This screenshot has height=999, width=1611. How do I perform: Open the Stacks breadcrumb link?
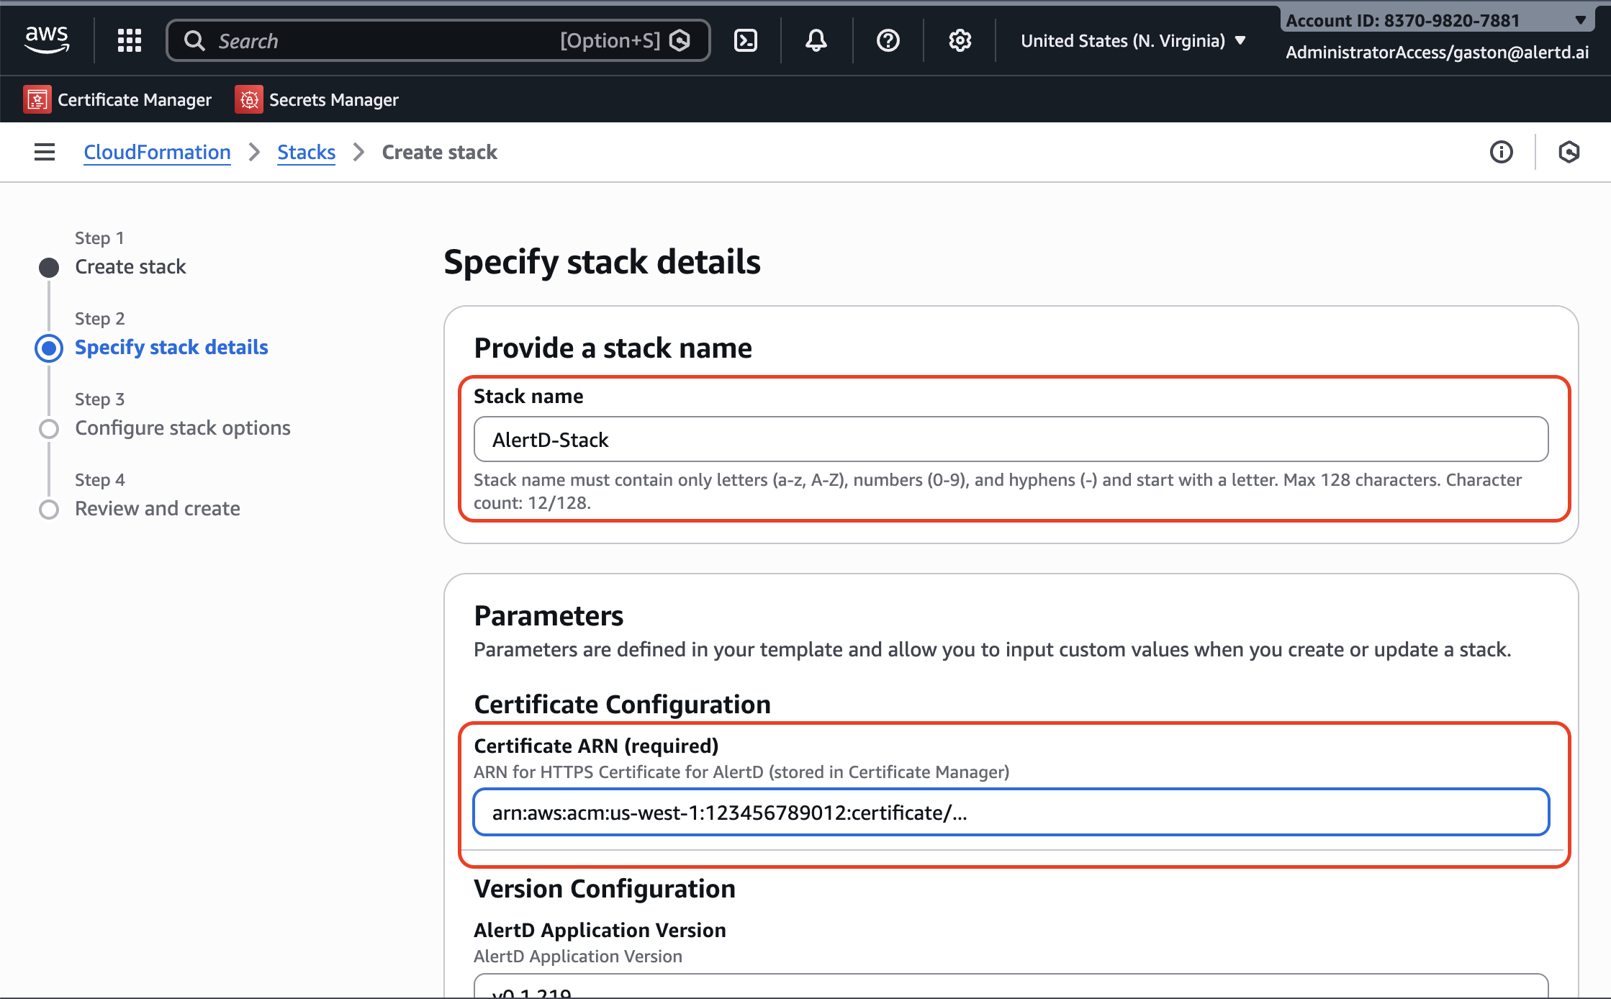[x=306, y=152]
